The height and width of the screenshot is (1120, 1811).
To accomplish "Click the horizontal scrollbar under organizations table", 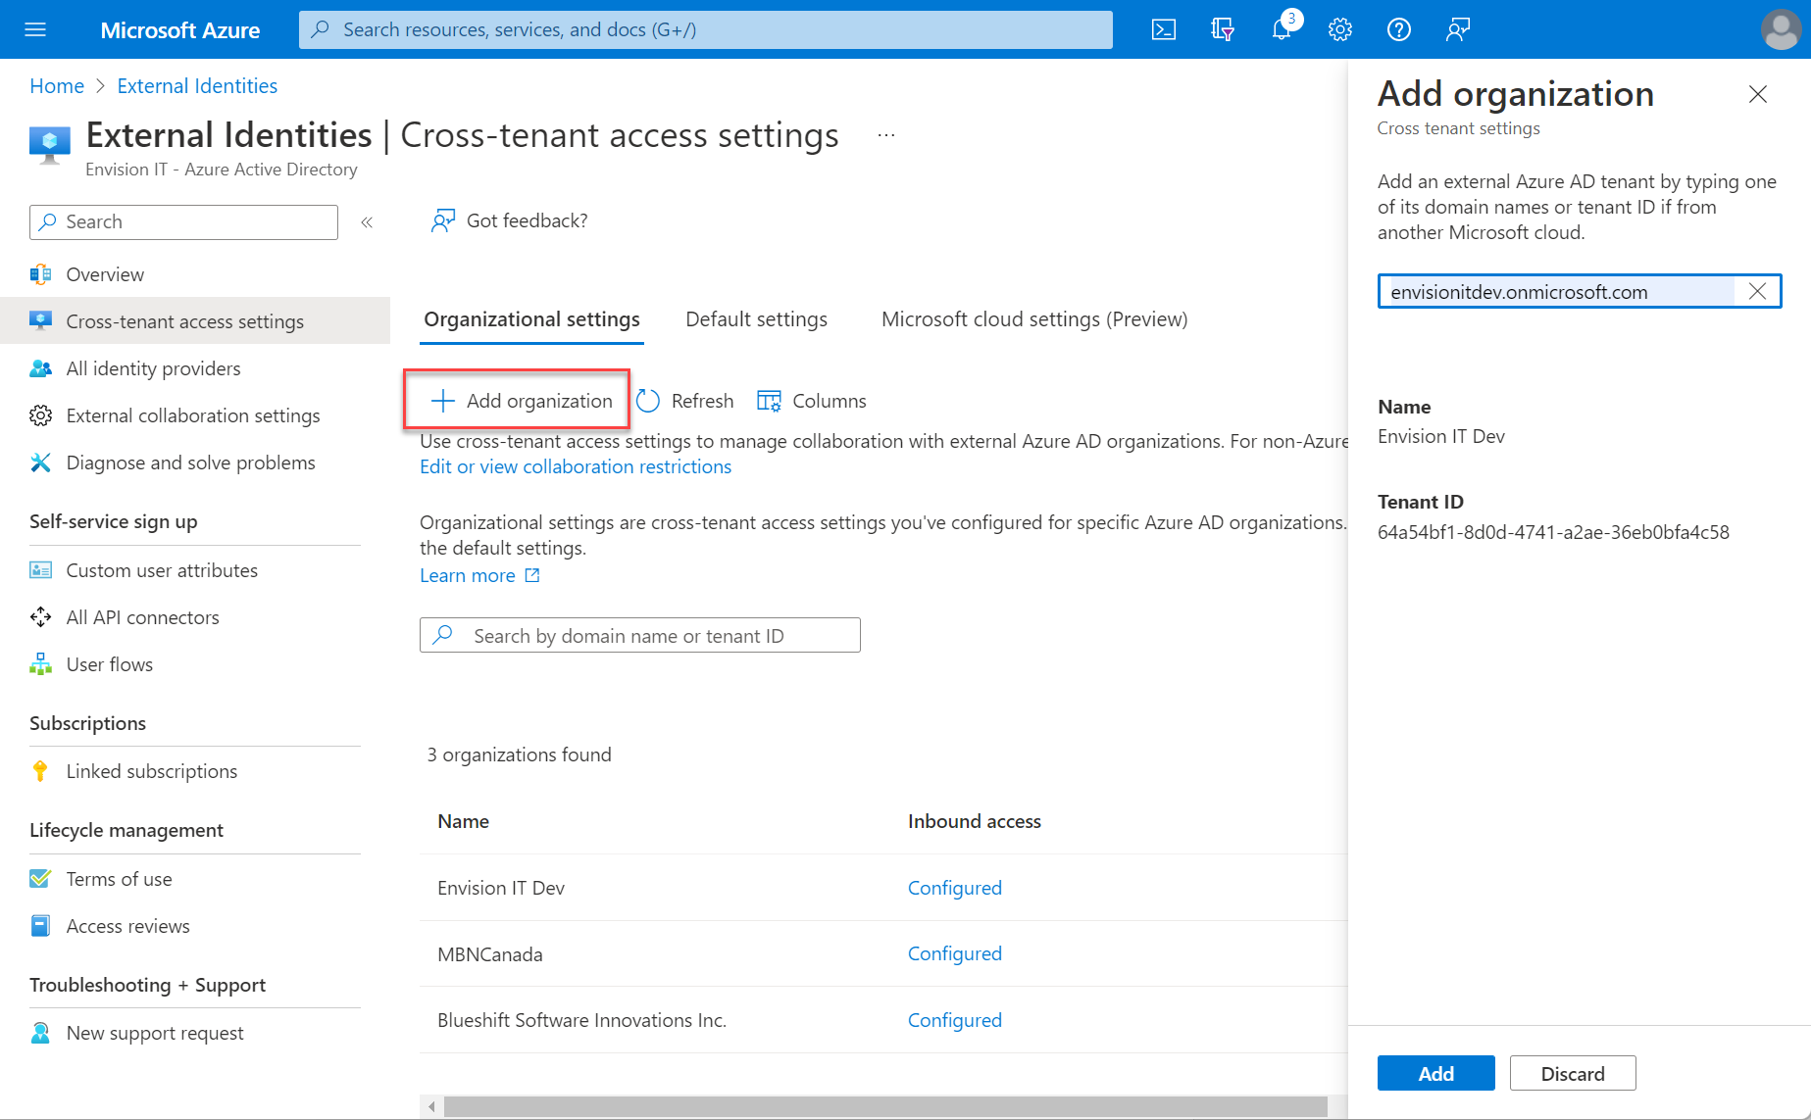I will point(885,1106).
